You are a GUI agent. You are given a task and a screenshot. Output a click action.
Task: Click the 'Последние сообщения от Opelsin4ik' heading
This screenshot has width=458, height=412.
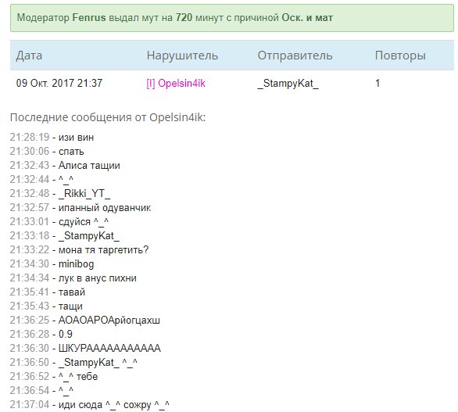[108, 117]
